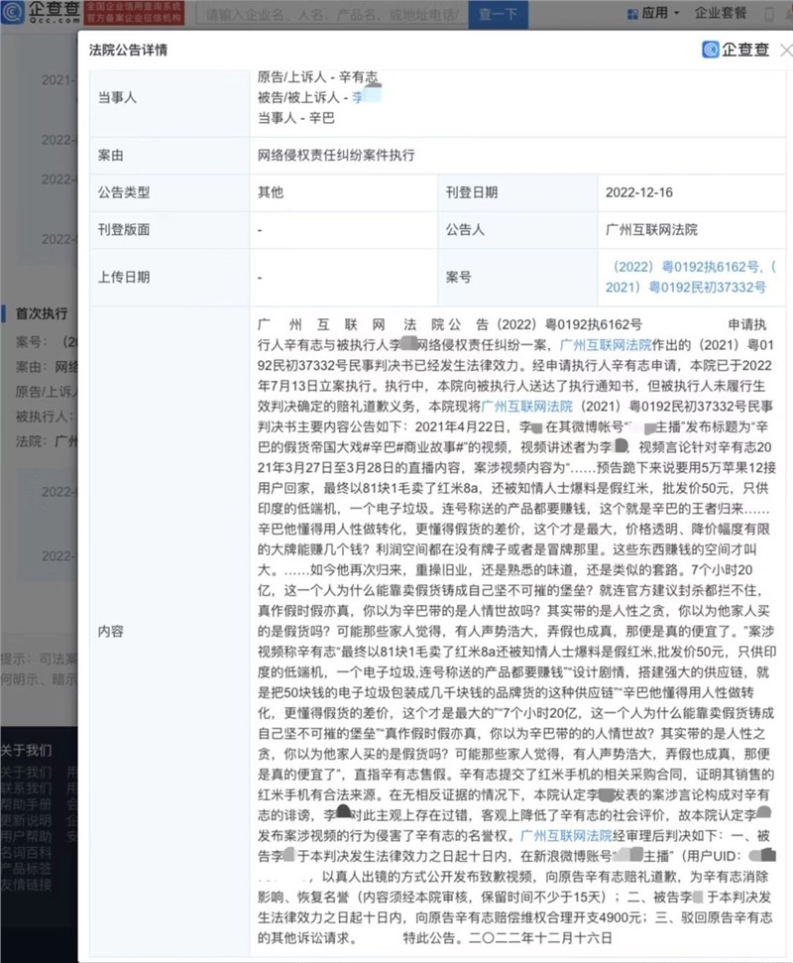
Task: Click first 广州互联网法院 link in content
Action: [606, 345]
